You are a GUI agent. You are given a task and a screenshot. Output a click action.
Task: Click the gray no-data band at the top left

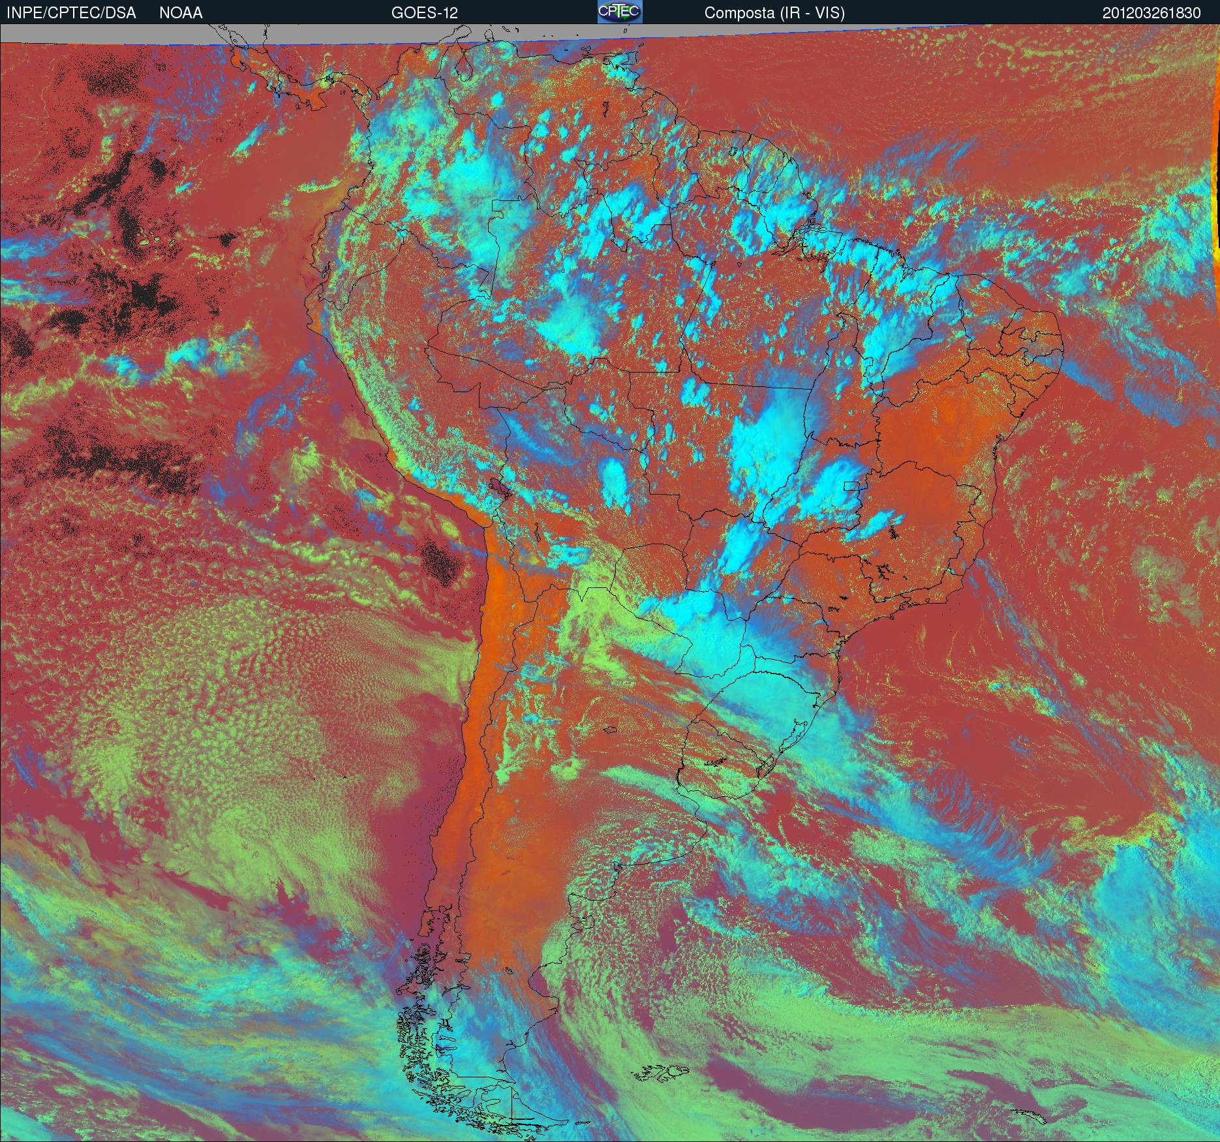point(98,34)
